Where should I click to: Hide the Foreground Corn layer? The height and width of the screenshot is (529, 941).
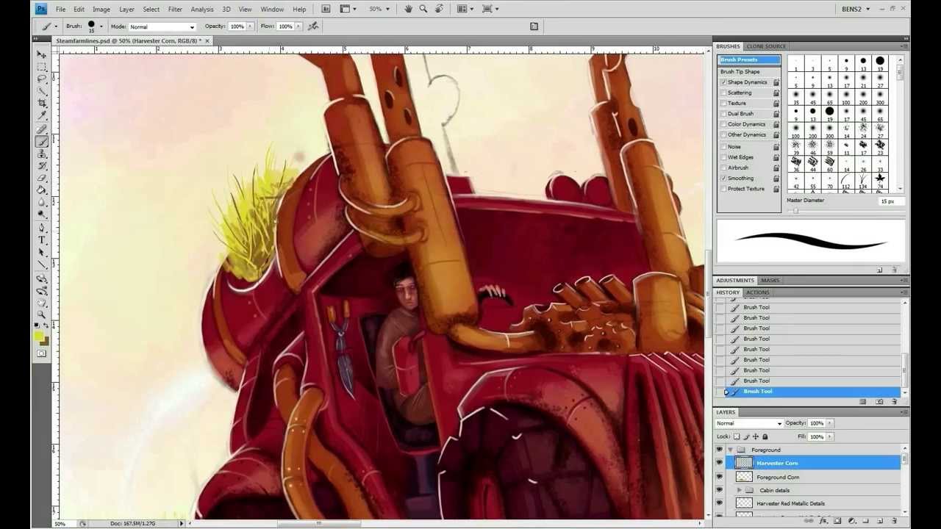tap(720, 477)
